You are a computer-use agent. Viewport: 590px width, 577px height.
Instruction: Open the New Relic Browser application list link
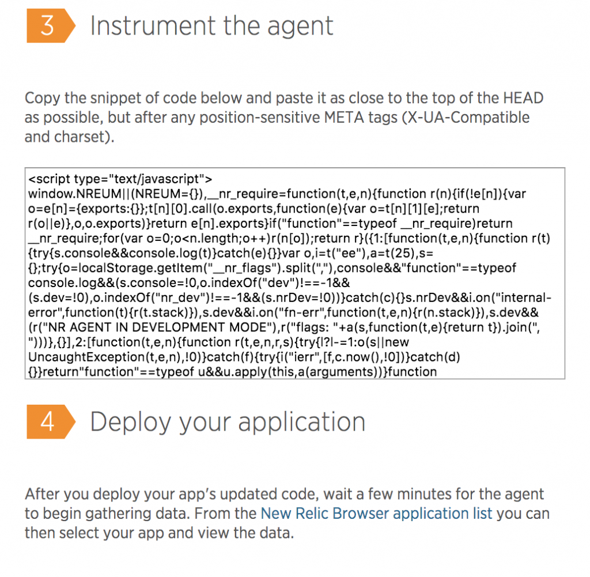[x=376, y=514]
